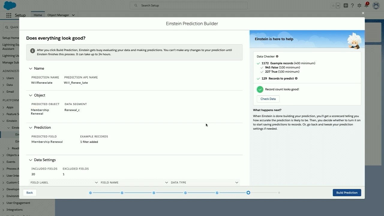Click the Quick Find search box
384x216 pixels.
[11, 27]
